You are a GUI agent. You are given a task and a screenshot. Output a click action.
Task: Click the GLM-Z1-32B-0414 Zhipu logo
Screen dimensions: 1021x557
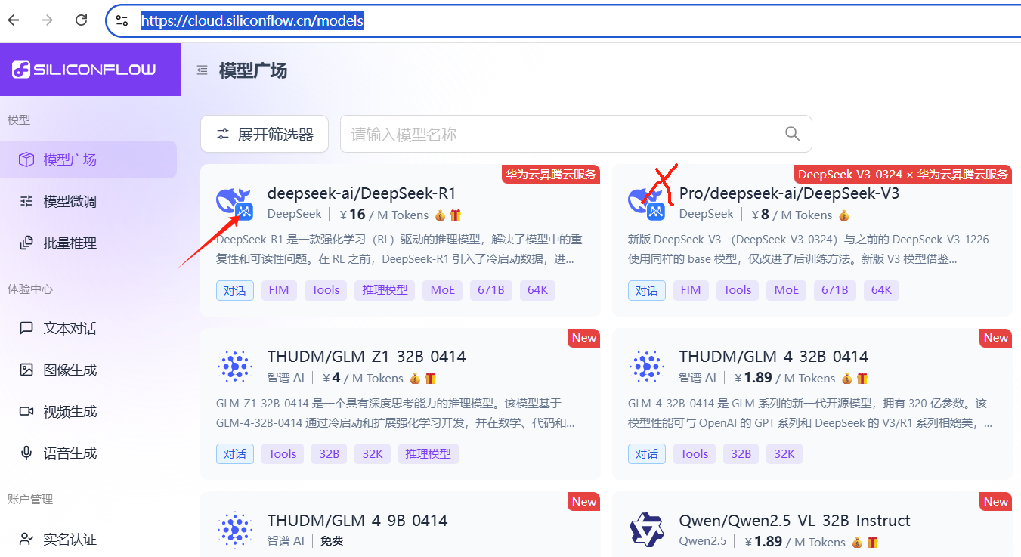pyautogui.click(x=235, y=367)
